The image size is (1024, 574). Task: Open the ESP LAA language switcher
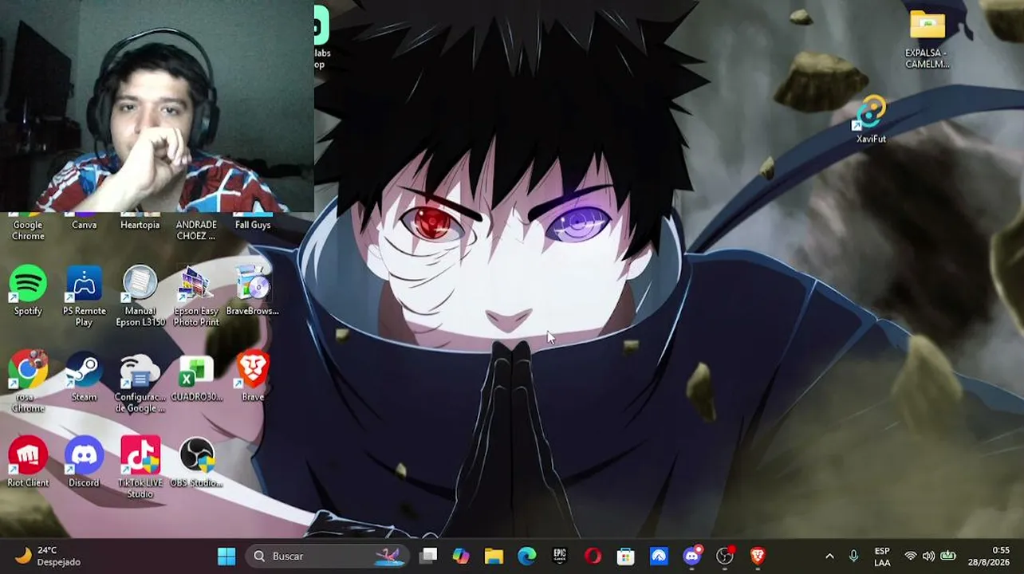click(x=882, y=556)
